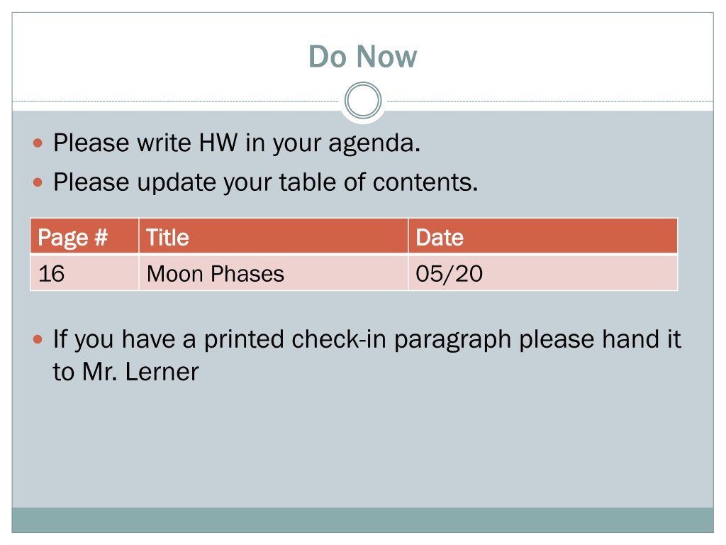Click the bullet before 'If you have a printed'

[x=38, y=340]
